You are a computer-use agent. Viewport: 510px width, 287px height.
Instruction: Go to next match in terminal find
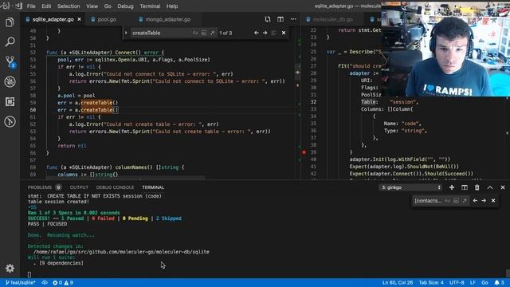point(484,201)
